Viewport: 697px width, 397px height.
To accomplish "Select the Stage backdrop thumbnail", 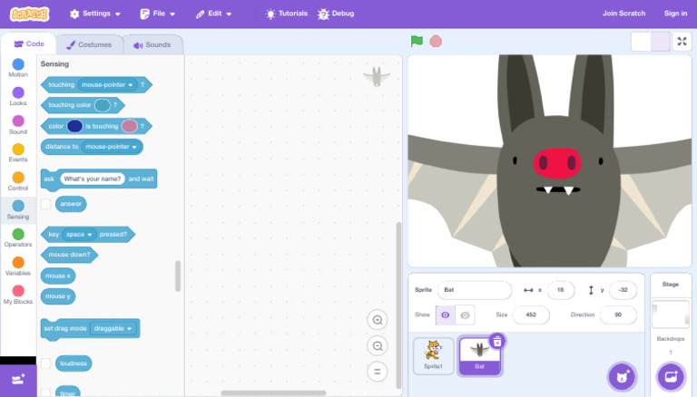I will pos(671,315).
